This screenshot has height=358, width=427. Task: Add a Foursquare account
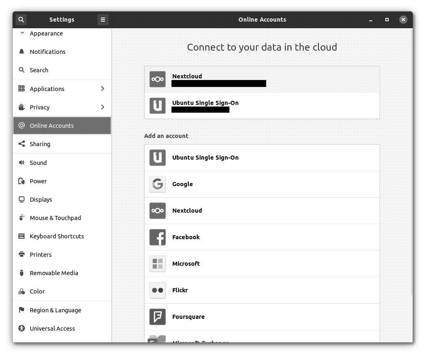[x=262, y=317]
